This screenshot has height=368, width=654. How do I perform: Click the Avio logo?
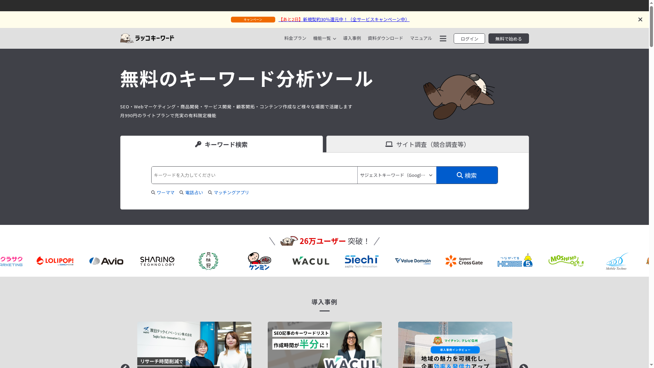click(106, 261)
